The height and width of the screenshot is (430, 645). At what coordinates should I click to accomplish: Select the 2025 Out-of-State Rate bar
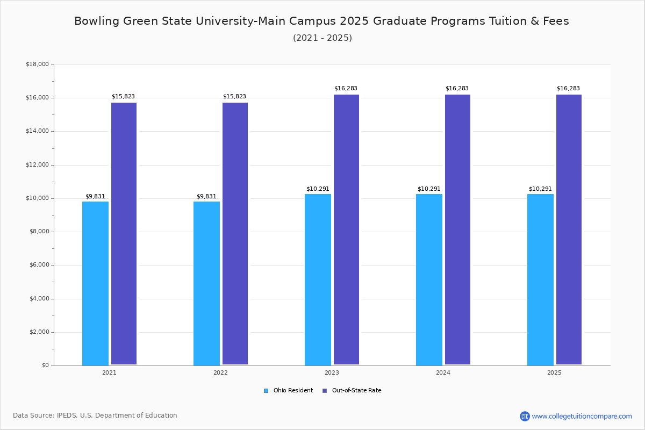569,230
